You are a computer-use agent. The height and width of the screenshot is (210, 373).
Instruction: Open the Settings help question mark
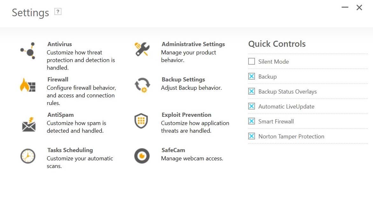58,12
